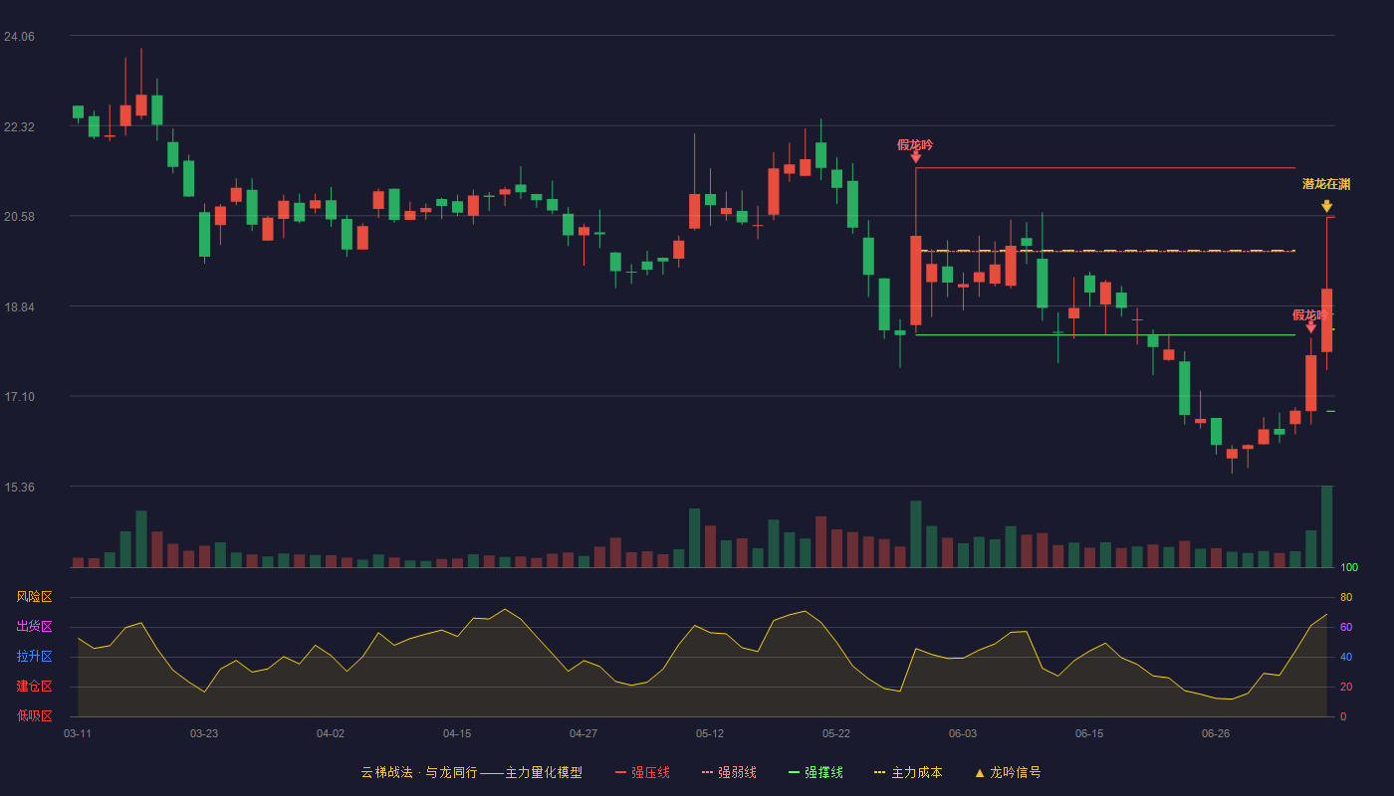Toggle the 主力成本 legend series
The image size is (1394, 796).
907,772
